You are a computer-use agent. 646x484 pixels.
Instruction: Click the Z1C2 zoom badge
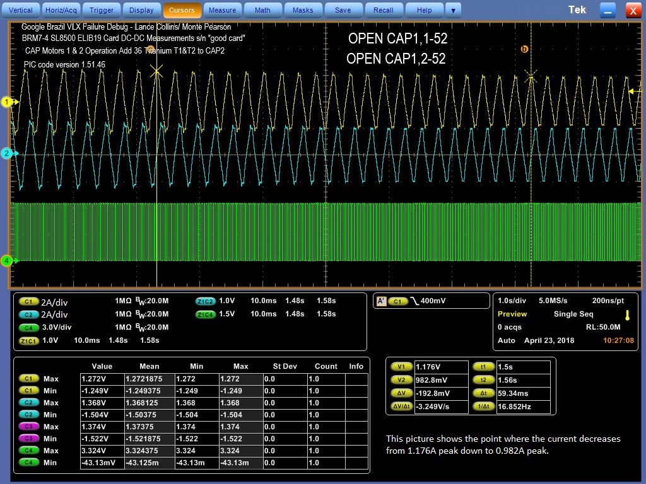206,301
